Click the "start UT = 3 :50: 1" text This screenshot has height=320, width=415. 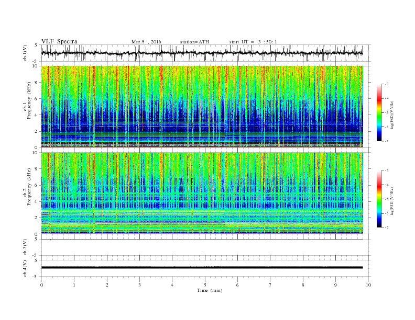(x=253, y=42)
